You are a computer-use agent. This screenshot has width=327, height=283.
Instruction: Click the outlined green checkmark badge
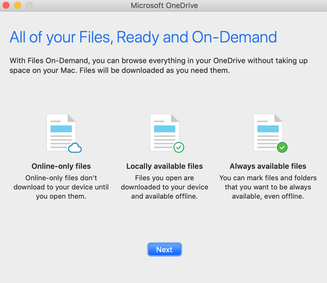(179, 148)
